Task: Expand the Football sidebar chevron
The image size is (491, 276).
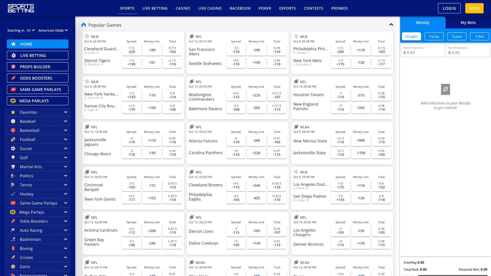Action: [x=66, y=139]
